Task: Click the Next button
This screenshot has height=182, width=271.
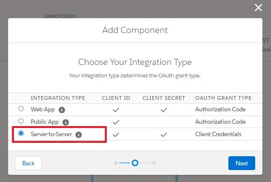Action: (x=242, y=163)
